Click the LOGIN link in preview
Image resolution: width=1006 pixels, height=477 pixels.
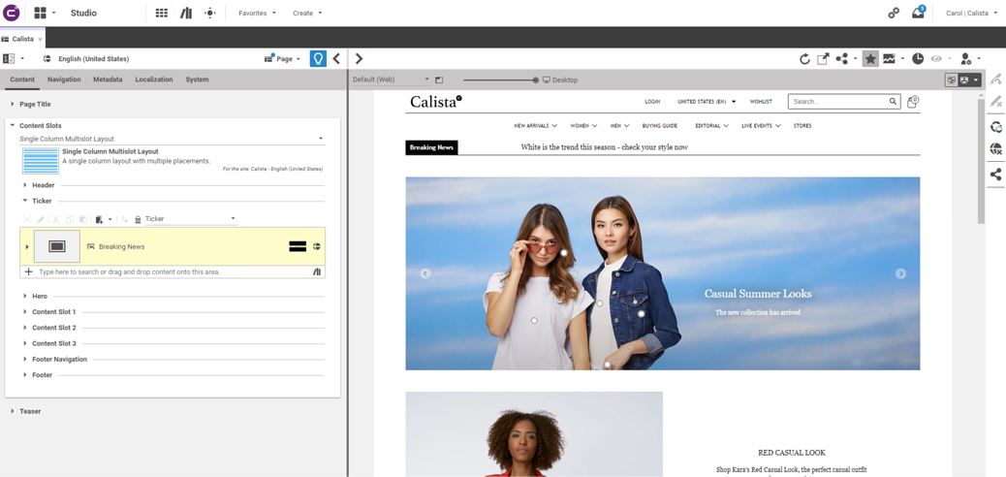652,102
